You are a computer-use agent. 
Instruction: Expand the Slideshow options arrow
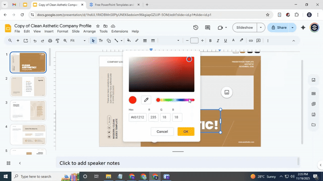[261, 27]
